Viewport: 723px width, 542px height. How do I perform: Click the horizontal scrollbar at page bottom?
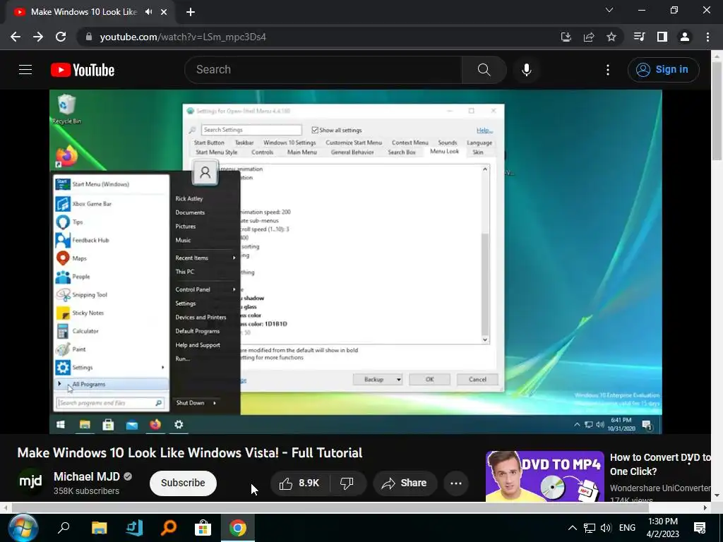click(x=330, y=507)
